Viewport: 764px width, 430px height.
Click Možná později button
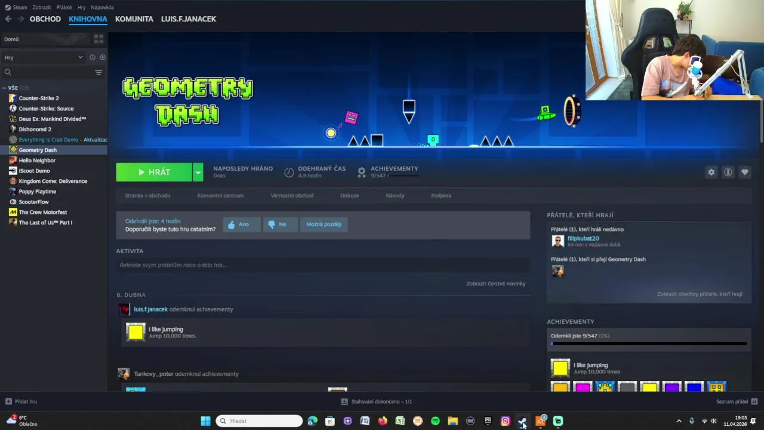click(x=324, y=225)
